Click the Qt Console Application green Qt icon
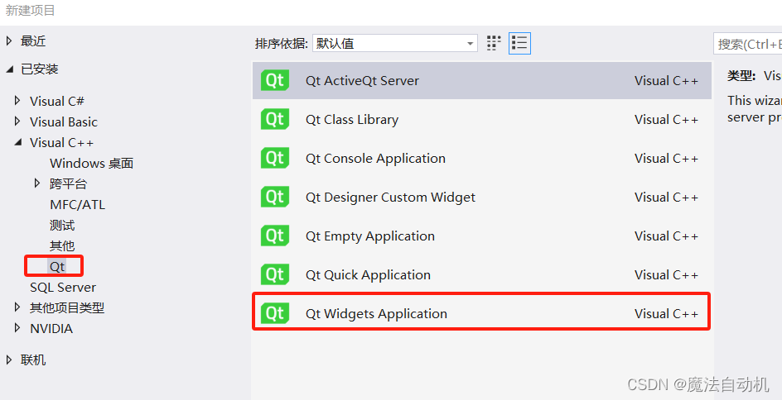 (275, 158)
